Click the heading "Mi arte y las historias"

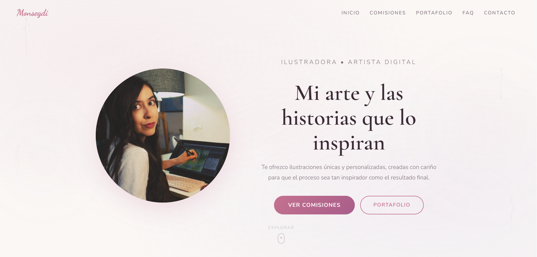pos(349,118)
